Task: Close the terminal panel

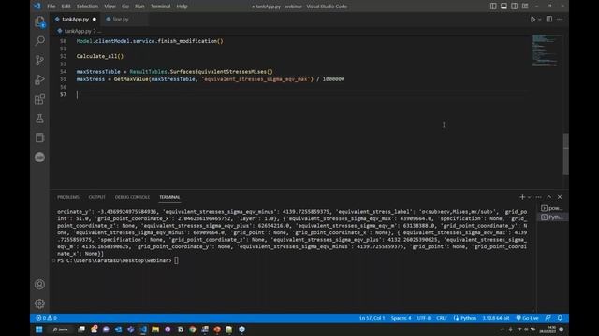Action: point(560,197)
